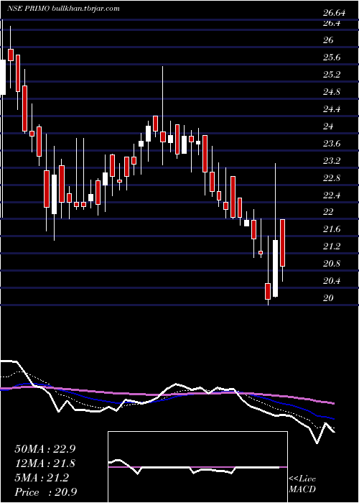
Task: Click the 24 price axis label
Action: pyautogui.click(x=329, y=126)
